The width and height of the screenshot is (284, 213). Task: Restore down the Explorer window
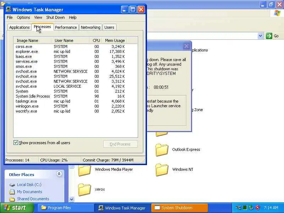[x=271, y=4]
